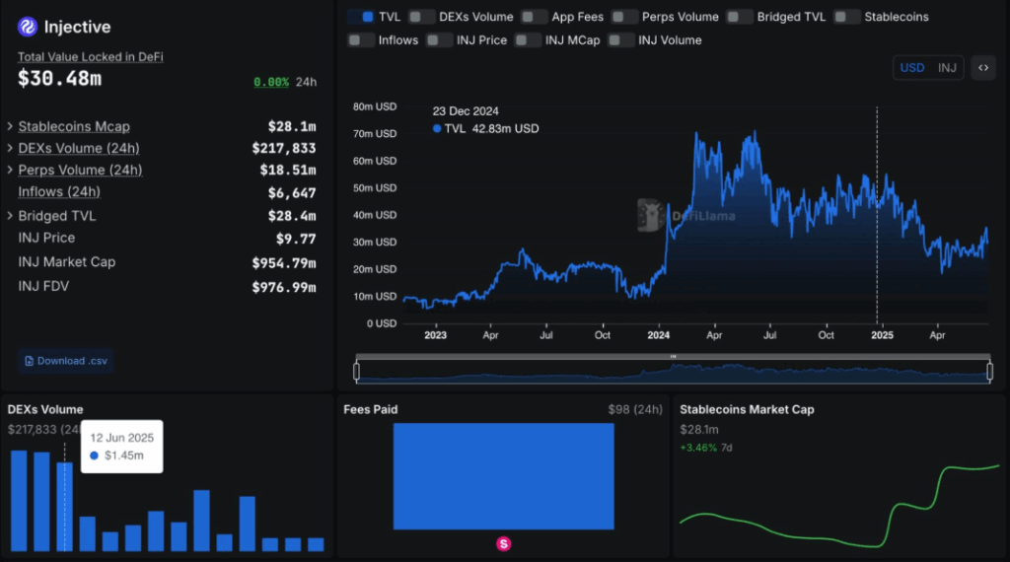Click the Injective logo icon
1010x562 pixels.
coord(27,27)
